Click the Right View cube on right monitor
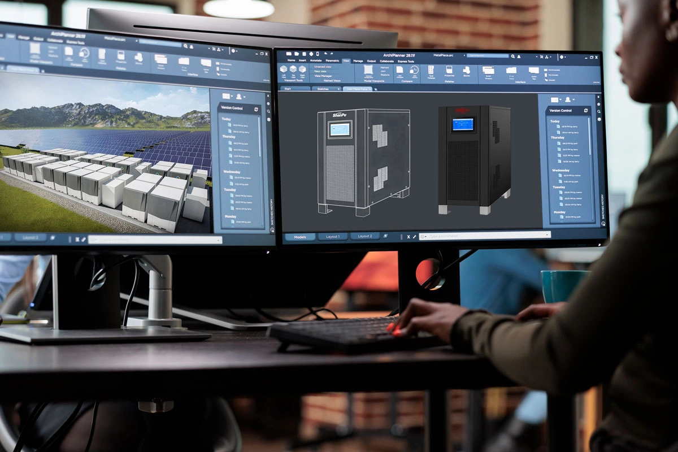Image resolution: width=678 pixels, height=452 pixels. click(x=302, y=69)
